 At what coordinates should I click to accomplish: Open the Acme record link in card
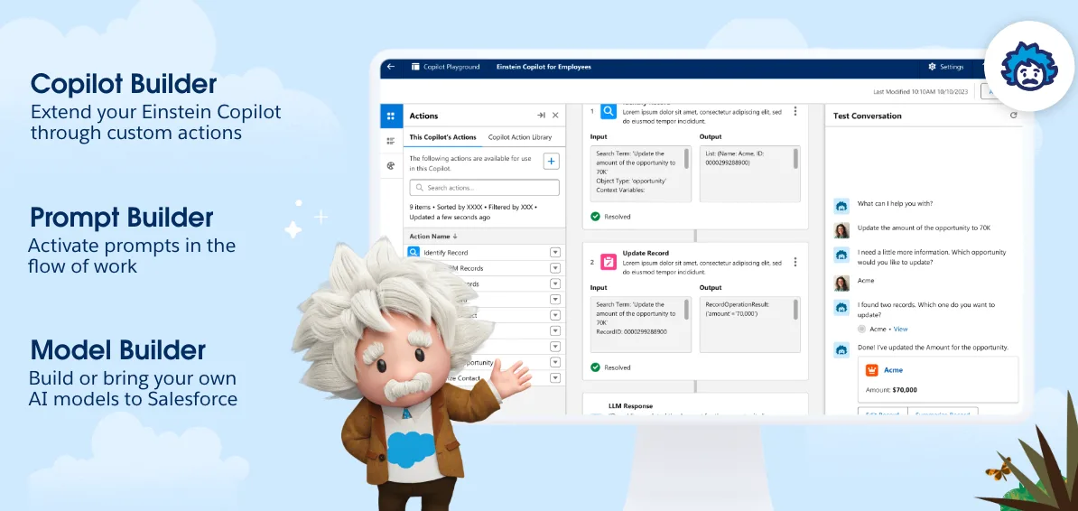click(893, 370)
